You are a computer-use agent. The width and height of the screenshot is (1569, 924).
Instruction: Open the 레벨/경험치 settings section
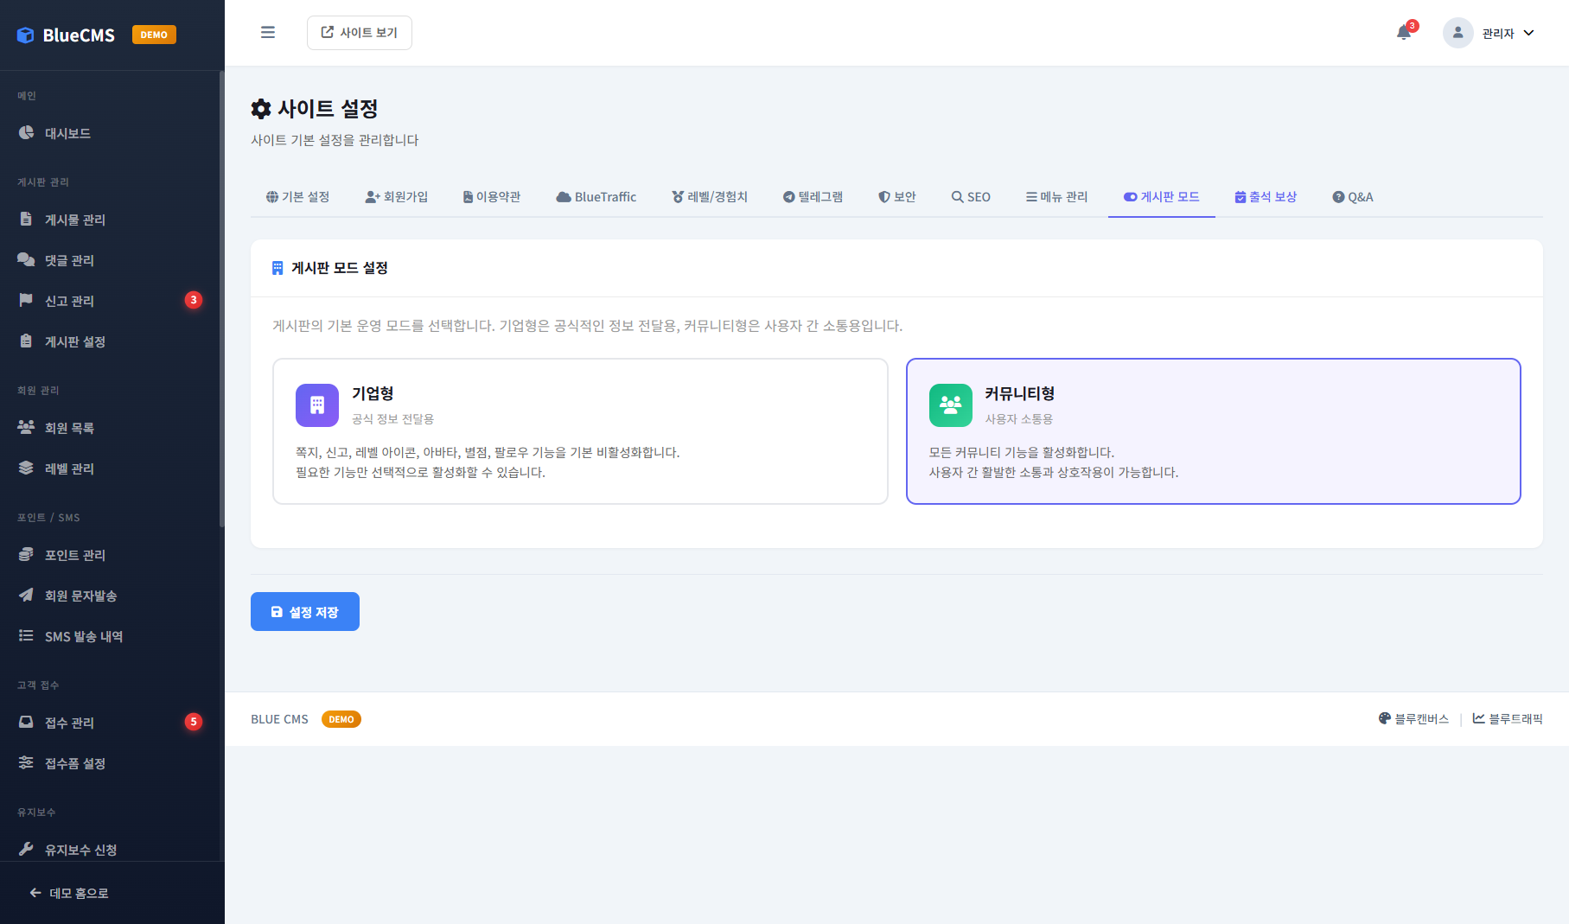pos(711,196)
